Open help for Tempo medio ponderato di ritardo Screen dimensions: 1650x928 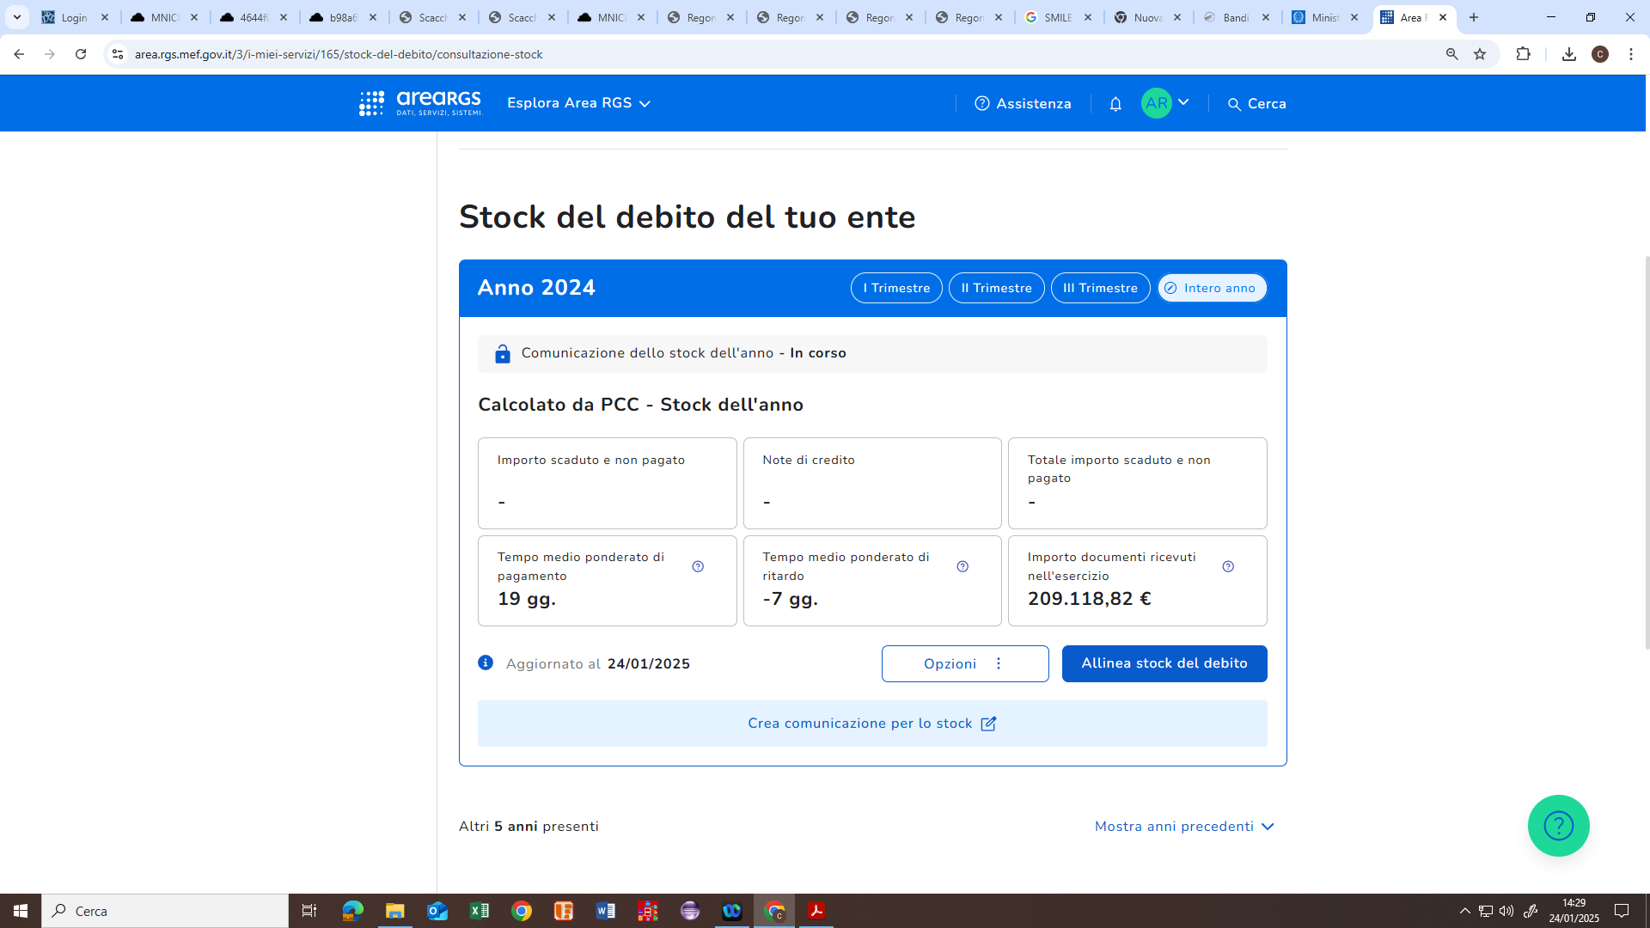pos(962,566)
